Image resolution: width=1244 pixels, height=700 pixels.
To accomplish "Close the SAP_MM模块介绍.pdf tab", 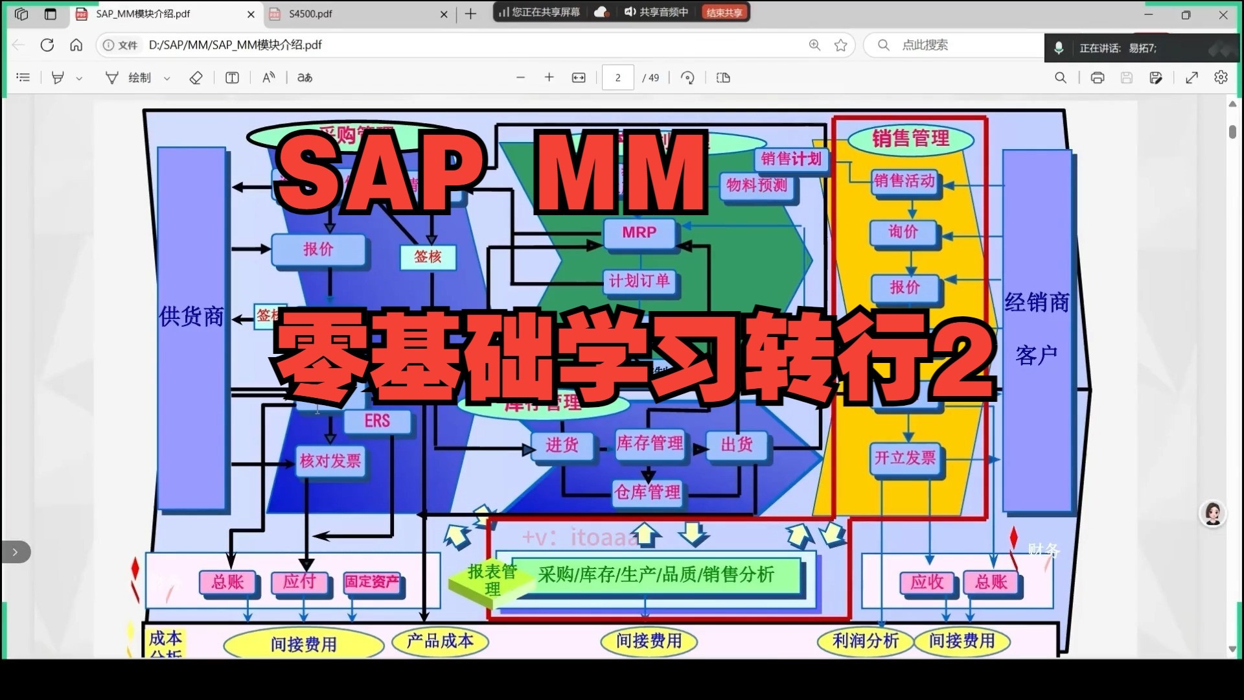I will 251,14.
